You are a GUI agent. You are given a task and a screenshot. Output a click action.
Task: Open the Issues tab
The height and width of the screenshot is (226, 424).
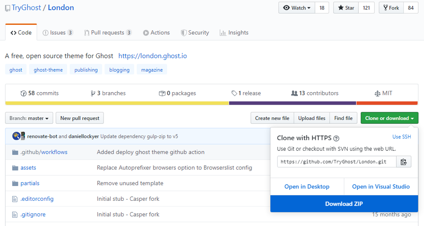[x=58, y=33]
